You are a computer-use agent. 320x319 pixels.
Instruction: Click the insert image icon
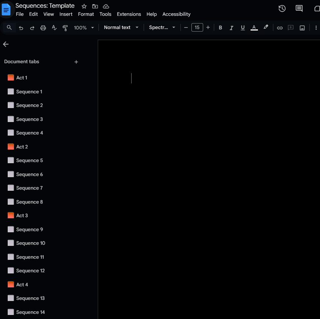click(302, 28)
